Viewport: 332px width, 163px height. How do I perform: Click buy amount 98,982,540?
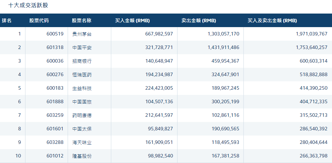(x=161, y=156)
